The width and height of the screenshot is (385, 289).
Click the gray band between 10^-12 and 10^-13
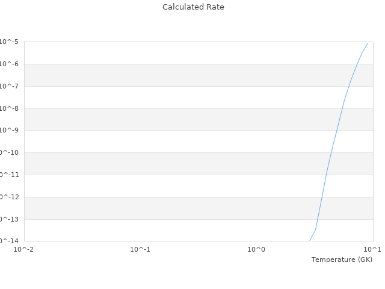[x=180, y=208]
